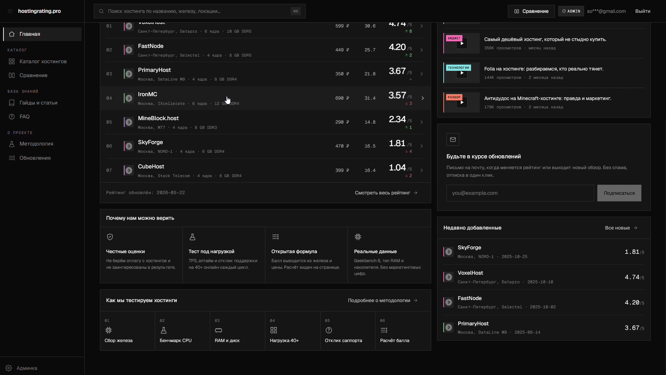666x375 pixels.
Task: Expand the PrimaryHost row chevron
Action: coord(422,74)
